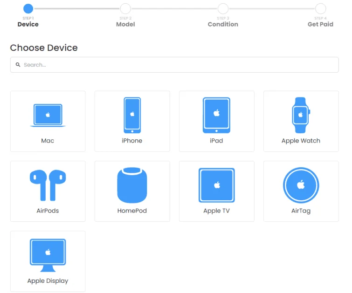Screen dimensions: 352x293
Task: Select the Mac laptop icon
Action: pyautogui.click(x=48, y=115)
